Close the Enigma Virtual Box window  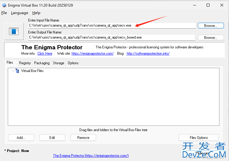[222, 5]
